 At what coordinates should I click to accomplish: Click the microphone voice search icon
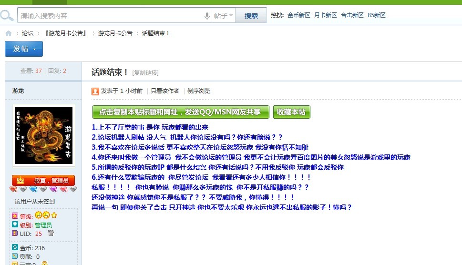pos(207,16)
